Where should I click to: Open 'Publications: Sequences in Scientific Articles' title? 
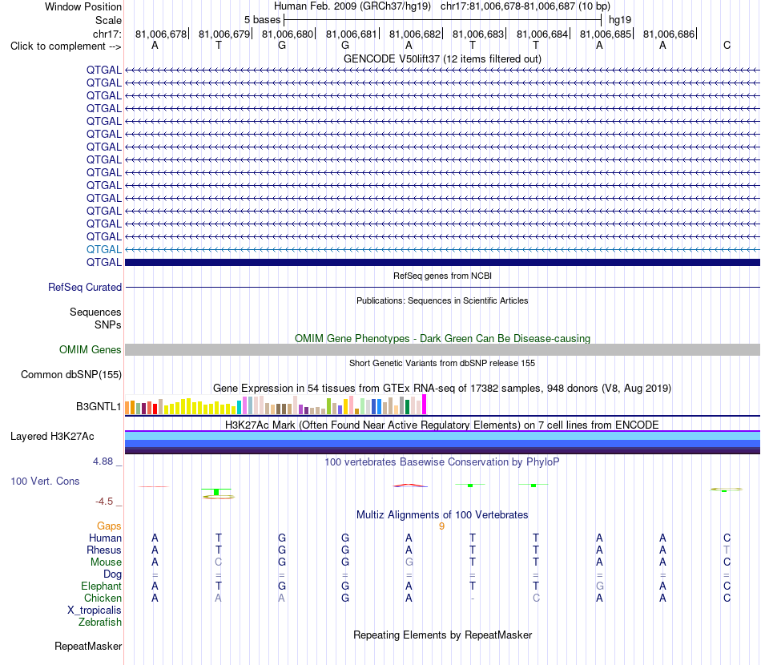442,300
